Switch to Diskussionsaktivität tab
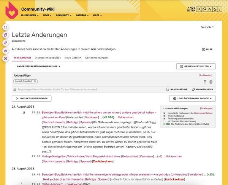The height and width of the screenshot is (185, 228). (48, 58)
